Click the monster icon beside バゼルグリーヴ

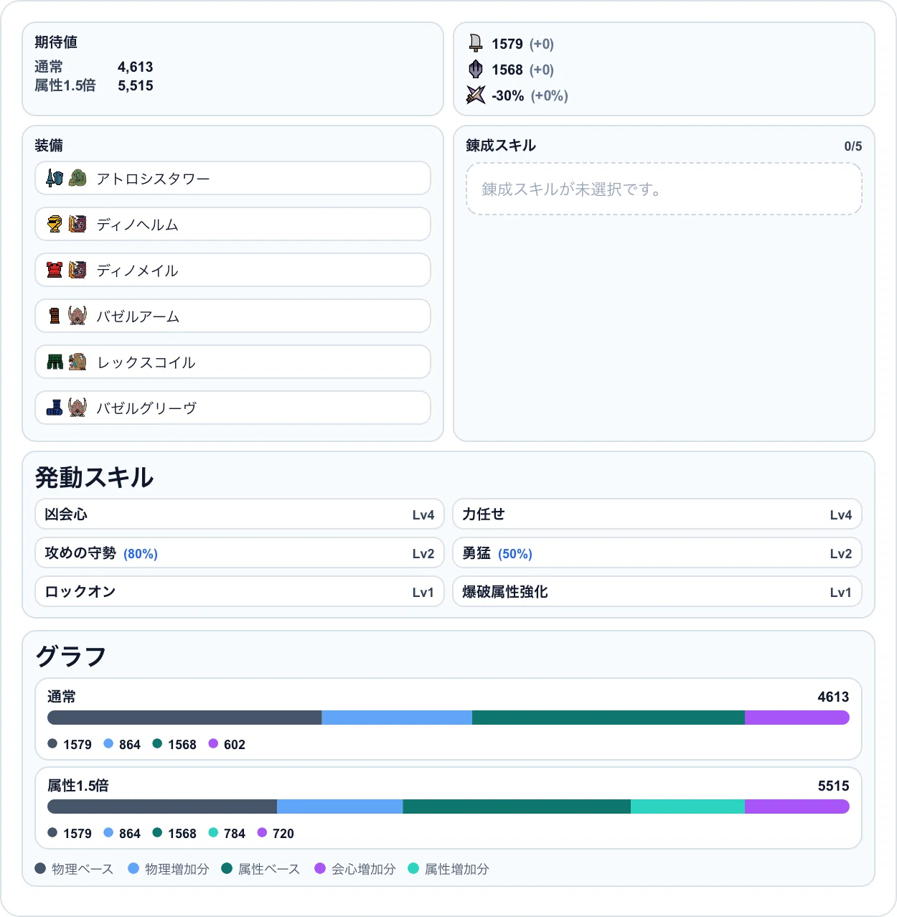(78, 408)
